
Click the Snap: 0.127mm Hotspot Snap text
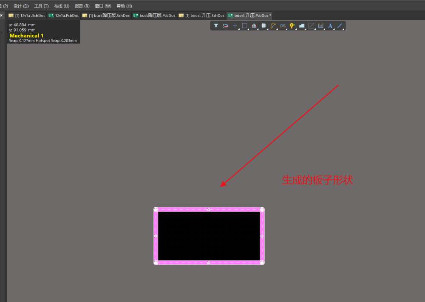pyautogui.click(x=43, y=41)
